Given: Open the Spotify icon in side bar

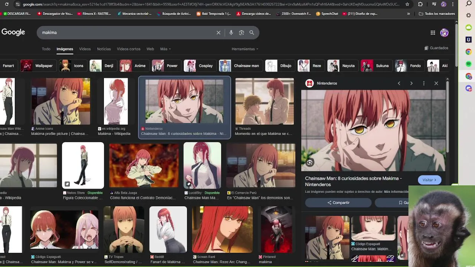Looking at the screenshot, I should coord(468,64).
